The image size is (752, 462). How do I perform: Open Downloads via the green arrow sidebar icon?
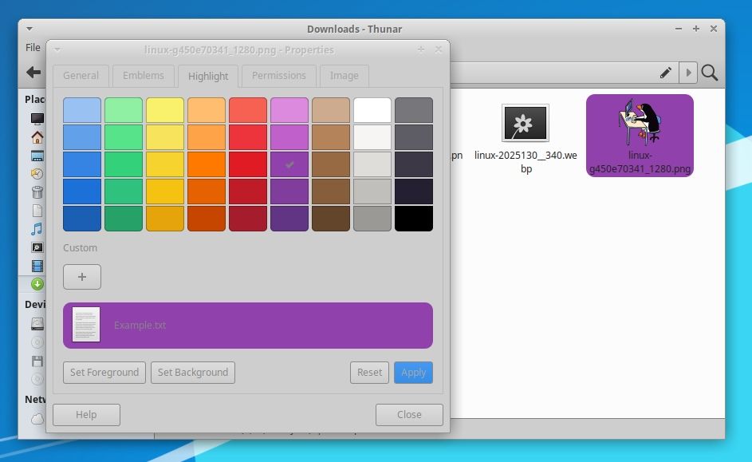[x=37, y=283]
